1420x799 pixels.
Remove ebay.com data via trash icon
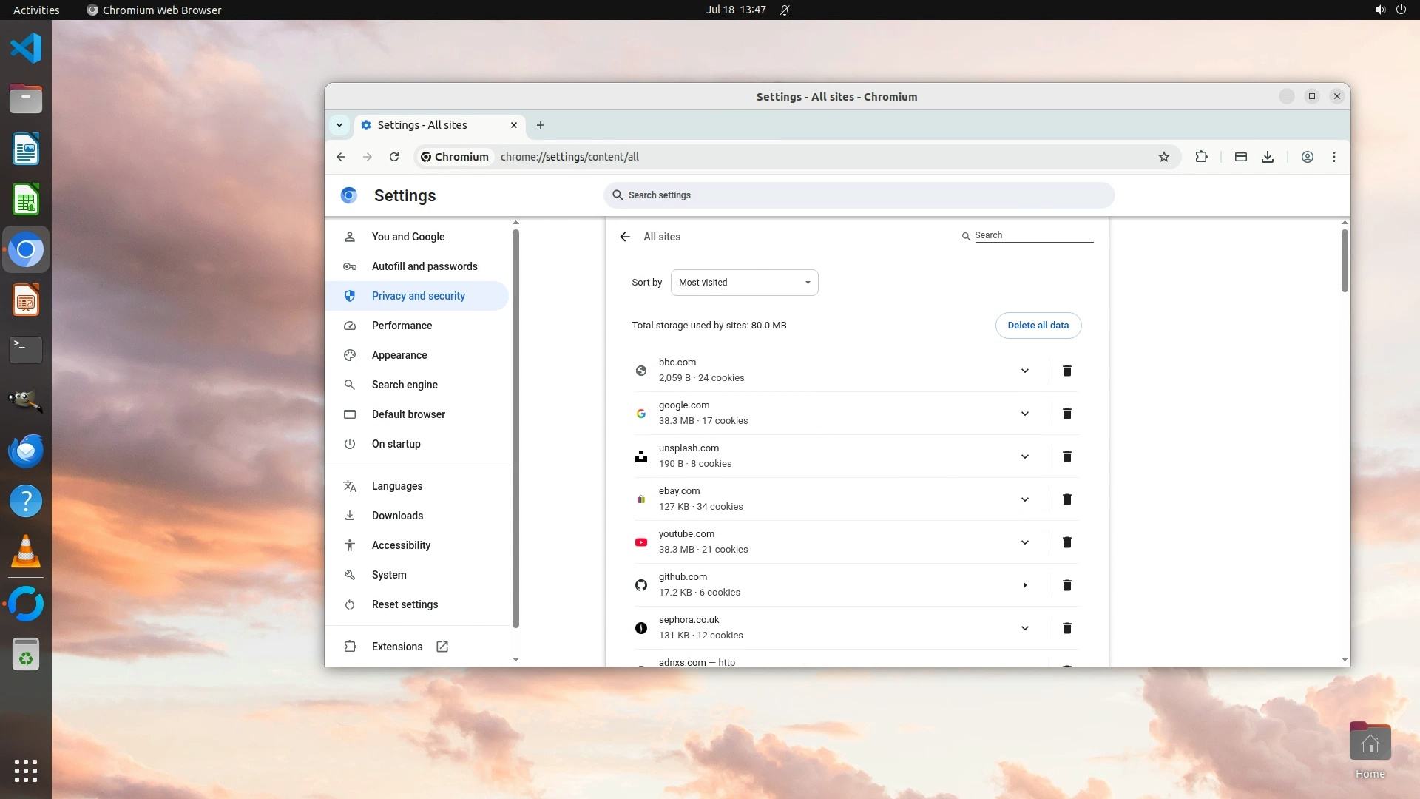pos(1066,499)
